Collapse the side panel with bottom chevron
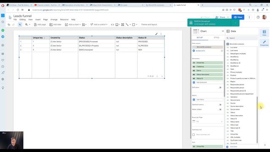The image size is (270, 152). [x=265, y=145]
